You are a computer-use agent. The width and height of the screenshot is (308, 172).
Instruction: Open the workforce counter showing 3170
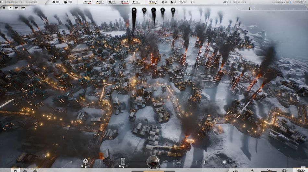pyautogui.click(x=68, y=2)
